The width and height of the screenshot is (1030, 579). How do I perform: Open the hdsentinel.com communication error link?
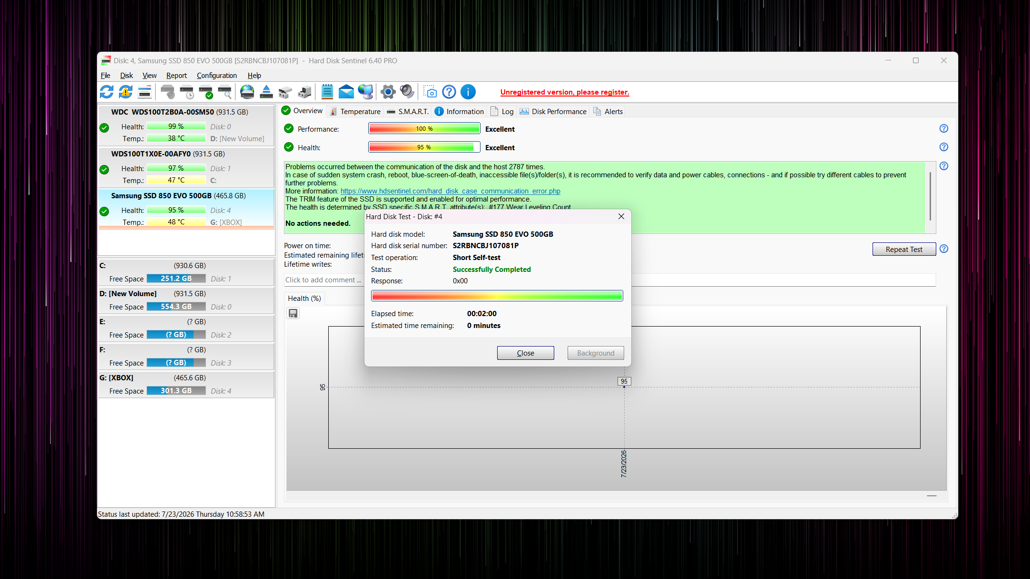450,191
